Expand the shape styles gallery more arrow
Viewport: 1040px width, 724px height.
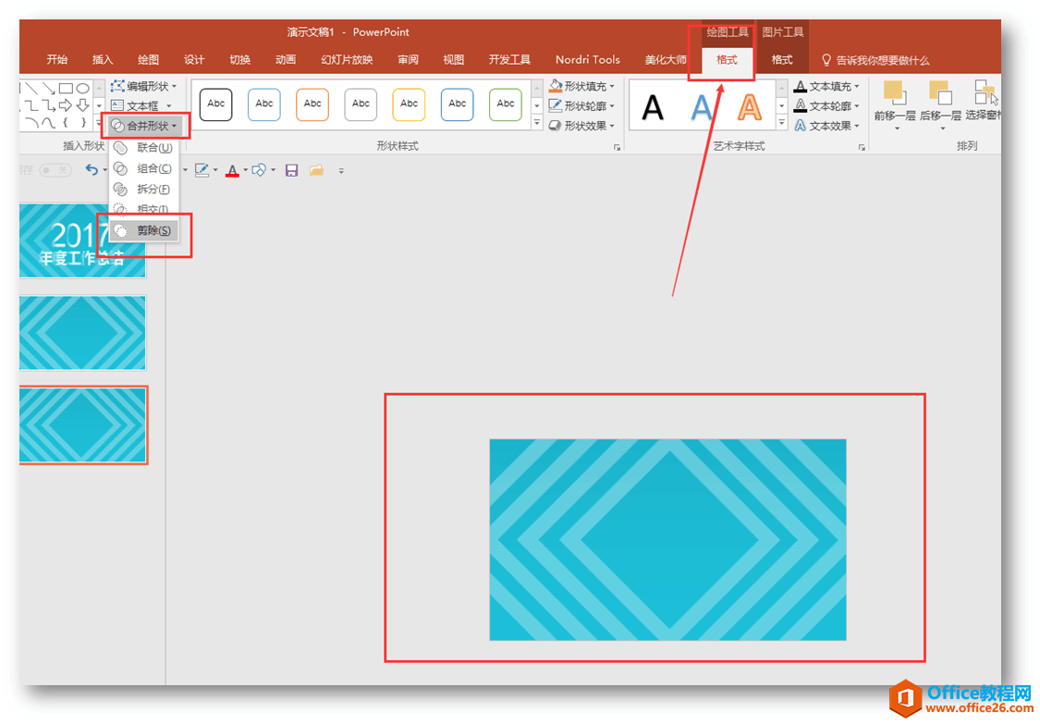536,123
